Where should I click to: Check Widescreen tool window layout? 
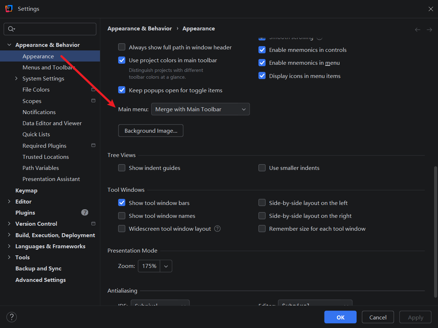point(122,229)
